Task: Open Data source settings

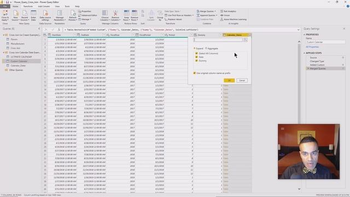Action: pyautogui.click(x=45, y=15)
